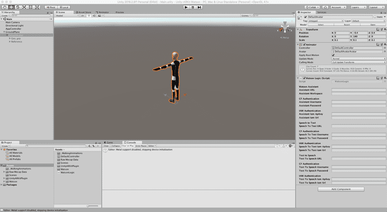Select the Move tool
Image resolution: width=387 pixels, height=212 pixels.
[x=11, y=7]
